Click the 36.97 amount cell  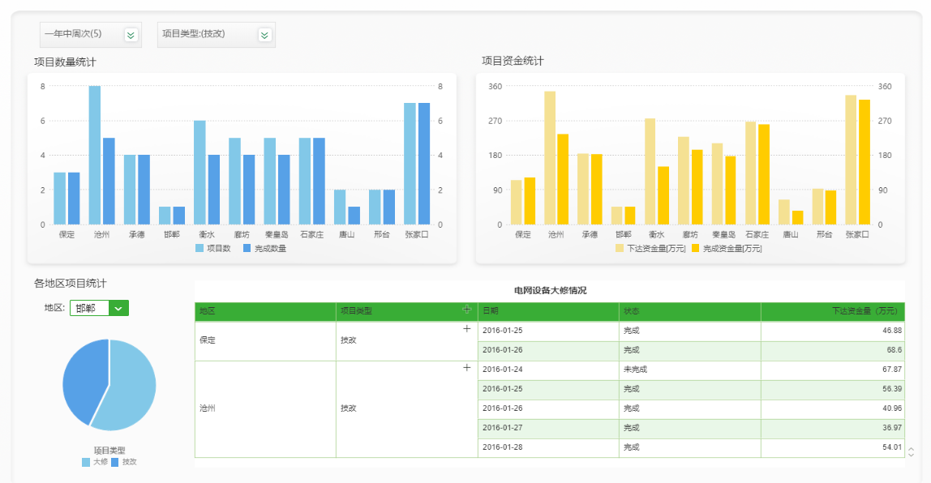[x=833, y=428]
